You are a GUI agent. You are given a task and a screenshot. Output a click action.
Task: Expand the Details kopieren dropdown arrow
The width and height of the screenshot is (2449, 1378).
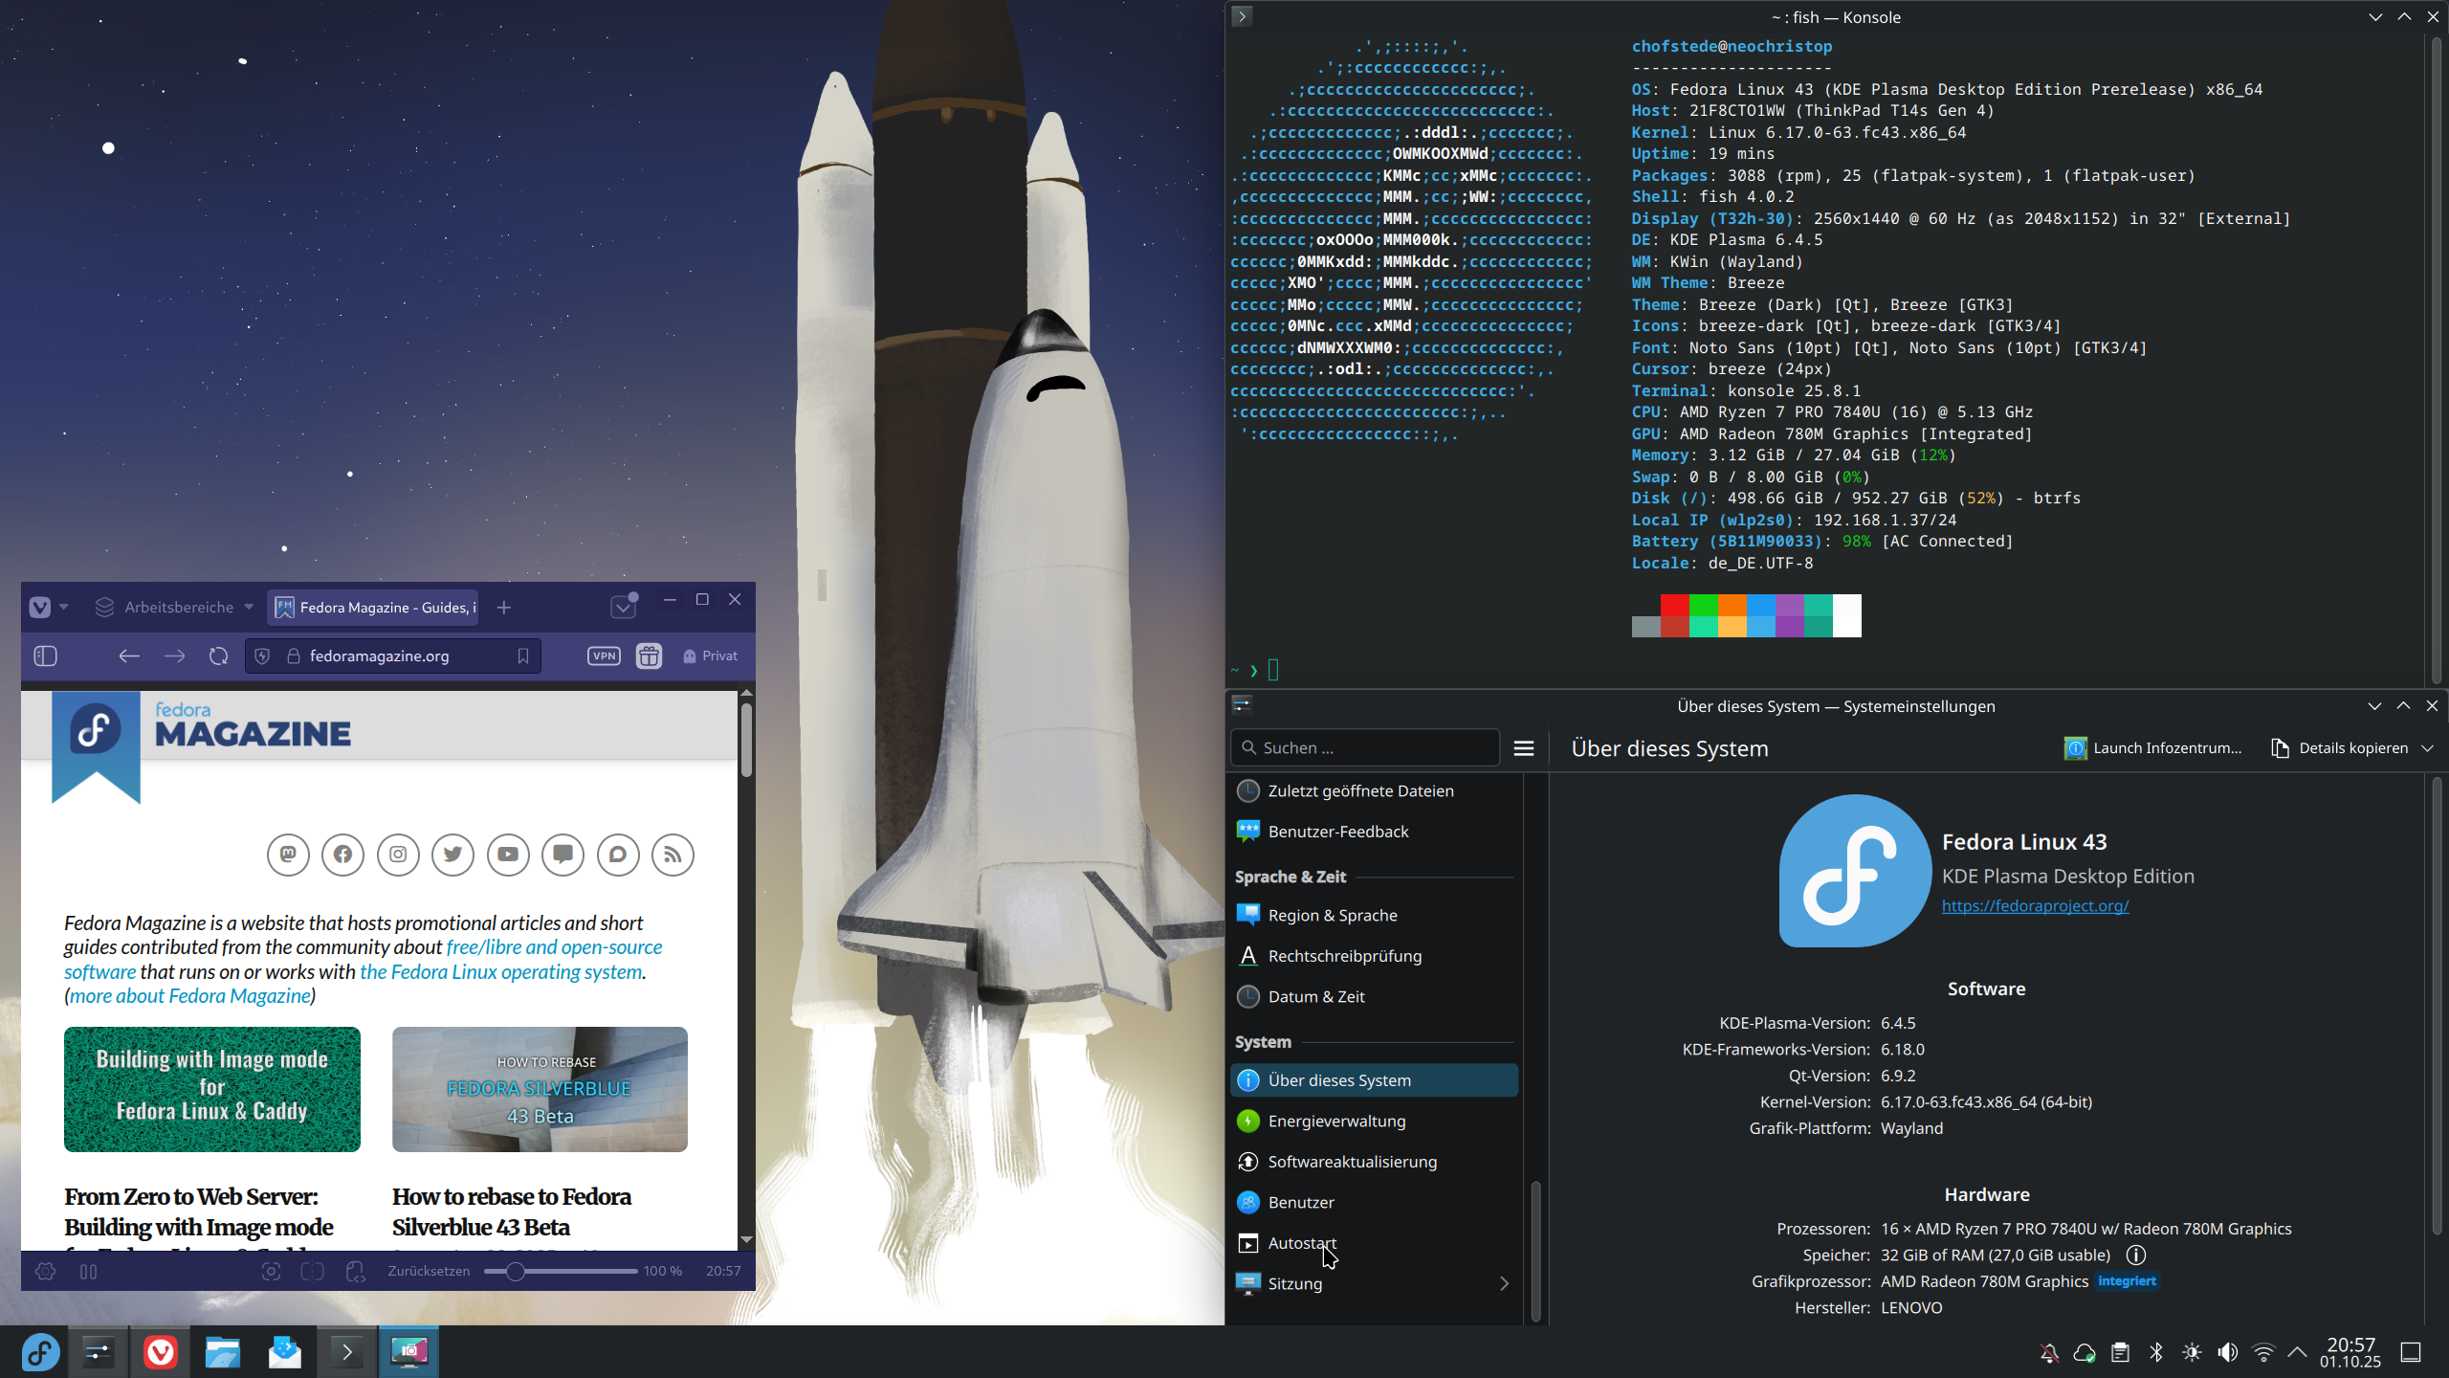(2428, 748)
